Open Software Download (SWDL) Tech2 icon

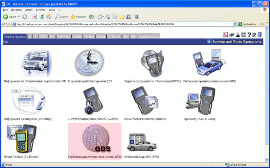click(x=153, y=64)
